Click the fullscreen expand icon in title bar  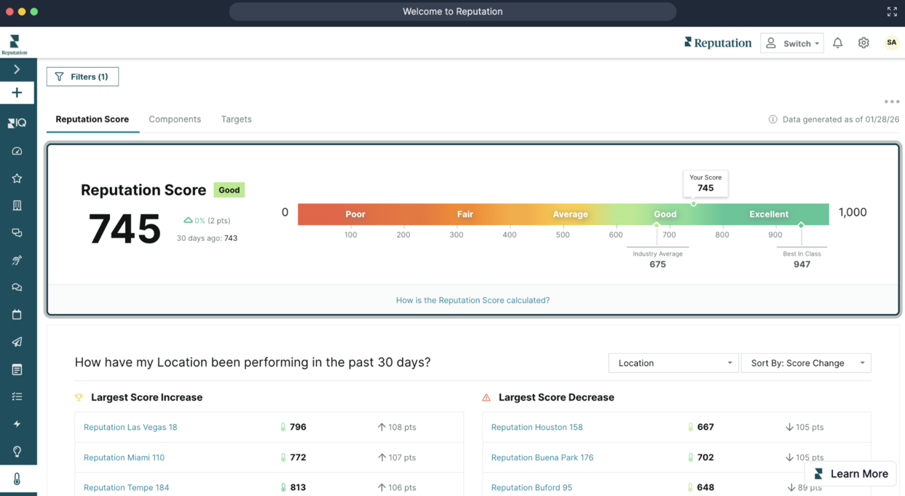click(x=892, y=12)
